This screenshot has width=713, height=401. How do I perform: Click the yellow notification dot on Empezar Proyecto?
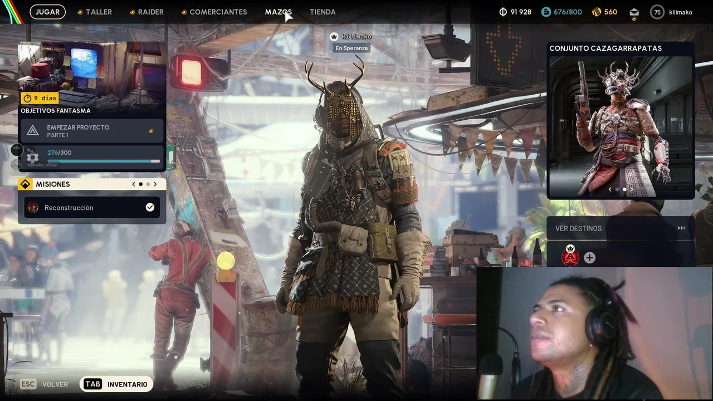point(151,131)
